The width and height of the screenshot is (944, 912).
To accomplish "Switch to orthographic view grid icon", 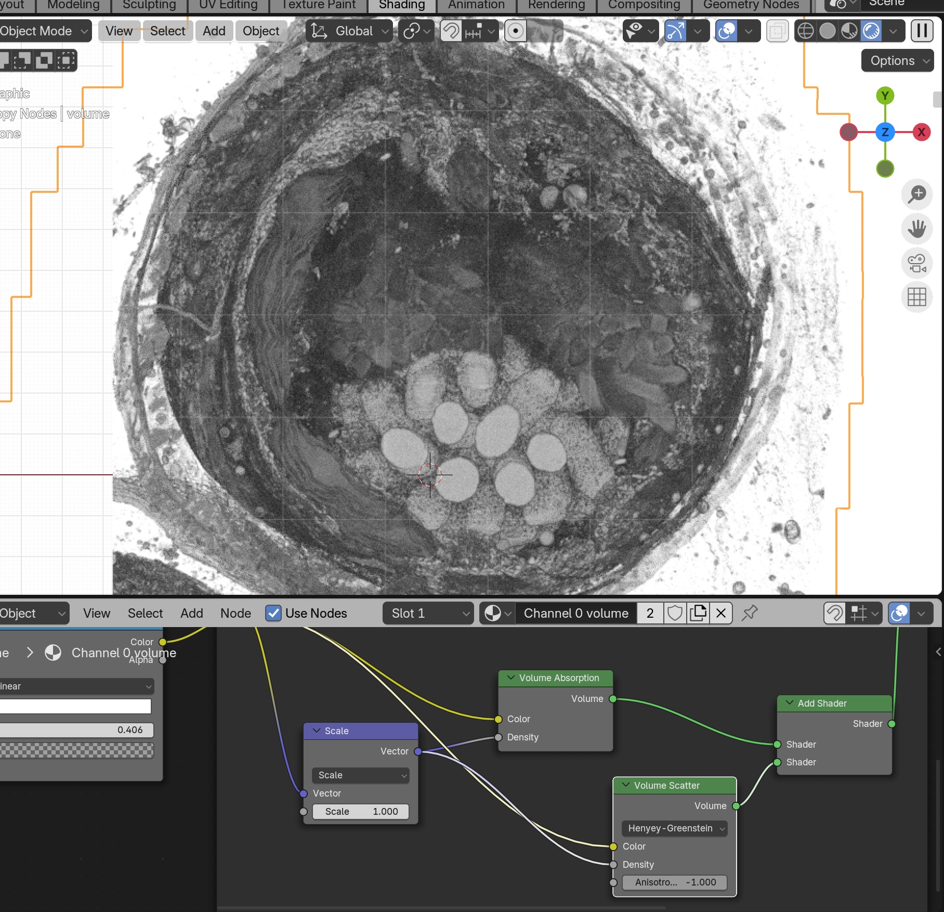I will [x=916, y=297].
